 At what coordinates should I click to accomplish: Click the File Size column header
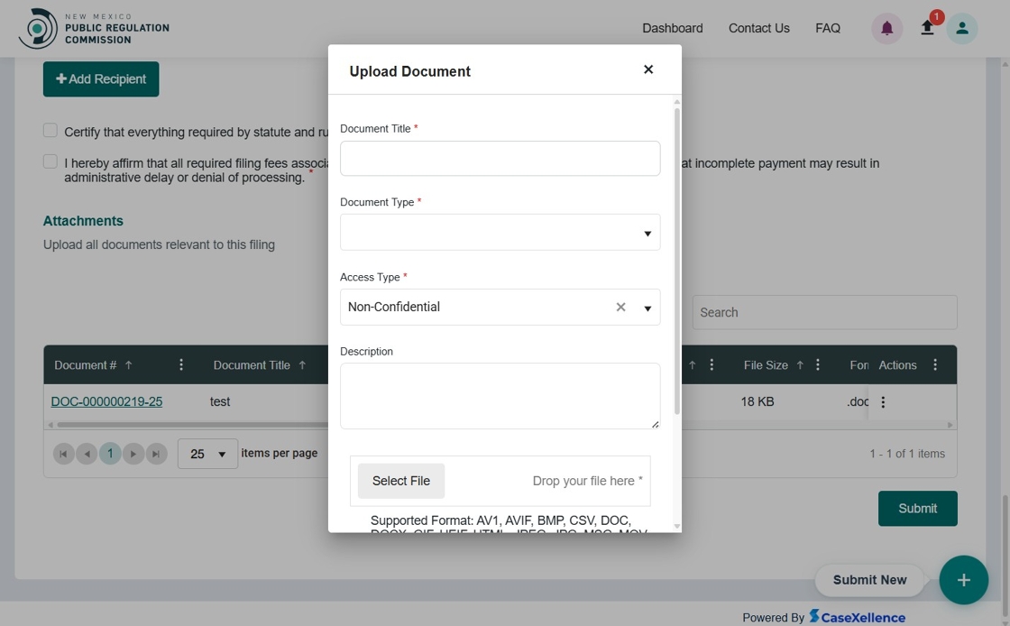point(766,365)
